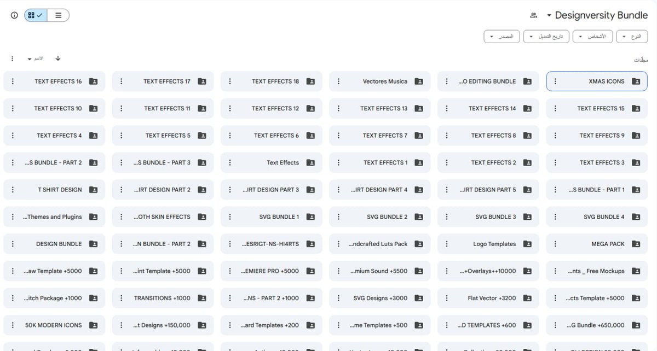Select the SVG BUNDLE 3 folder
657x351 pixels.
(x=488, y=217)
